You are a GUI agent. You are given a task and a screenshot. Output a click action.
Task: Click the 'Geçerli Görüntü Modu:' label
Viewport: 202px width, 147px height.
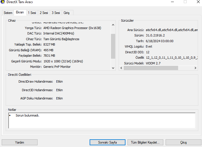pyautogui.click(x=26, y=61)
